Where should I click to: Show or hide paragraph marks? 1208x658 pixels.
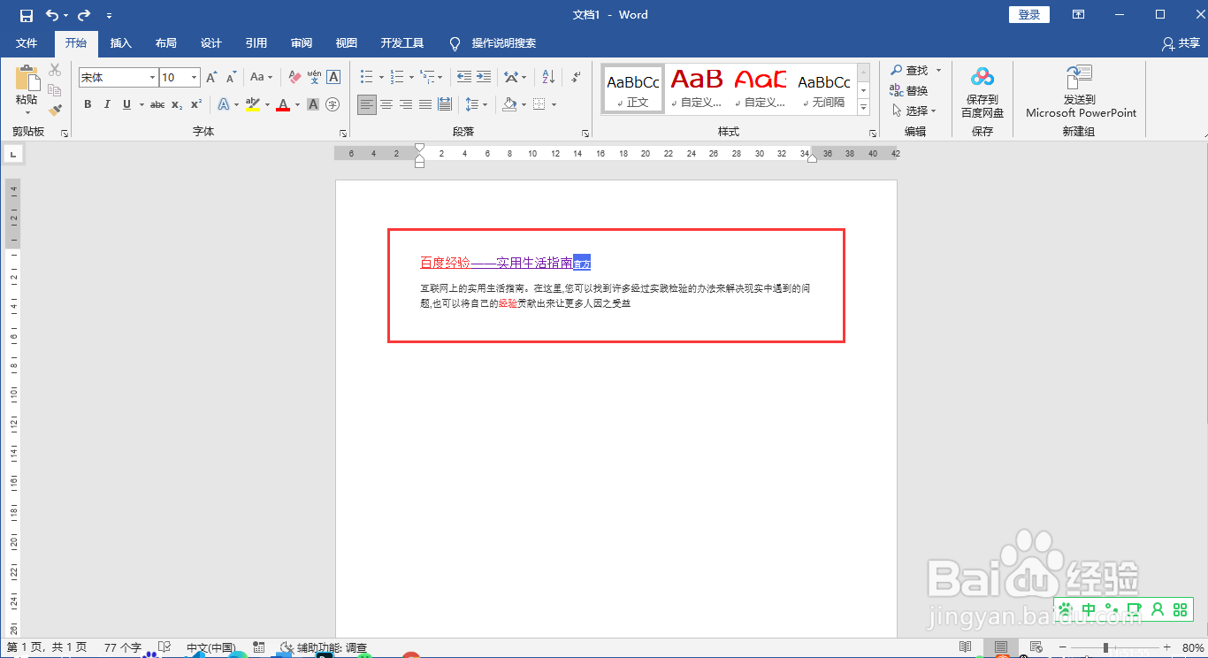tap(576, 78)
